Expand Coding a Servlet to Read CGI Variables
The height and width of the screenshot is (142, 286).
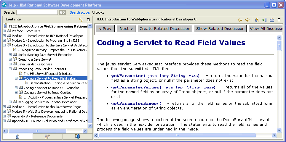[16, 88]
